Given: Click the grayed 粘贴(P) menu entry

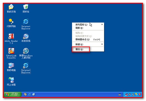Looking at the screenshot, I should (x=88, y=33).
